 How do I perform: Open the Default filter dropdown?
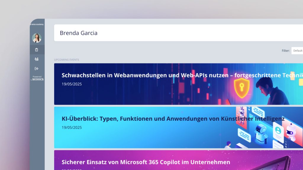[297, 51]
